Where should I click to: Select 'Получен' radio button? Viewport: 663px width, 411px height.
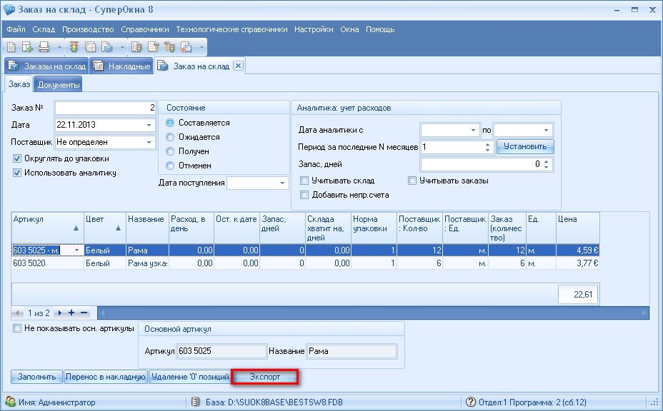coord(170,151)
